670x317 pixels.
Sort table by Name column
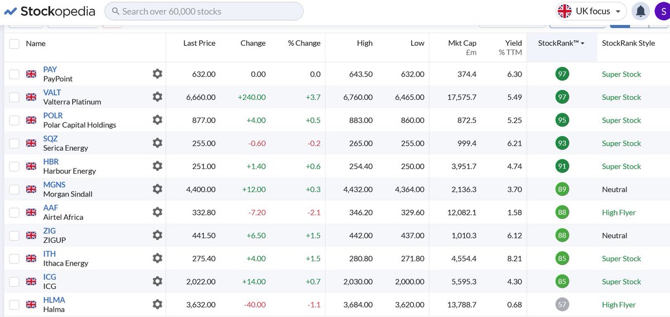click(36, 44)
